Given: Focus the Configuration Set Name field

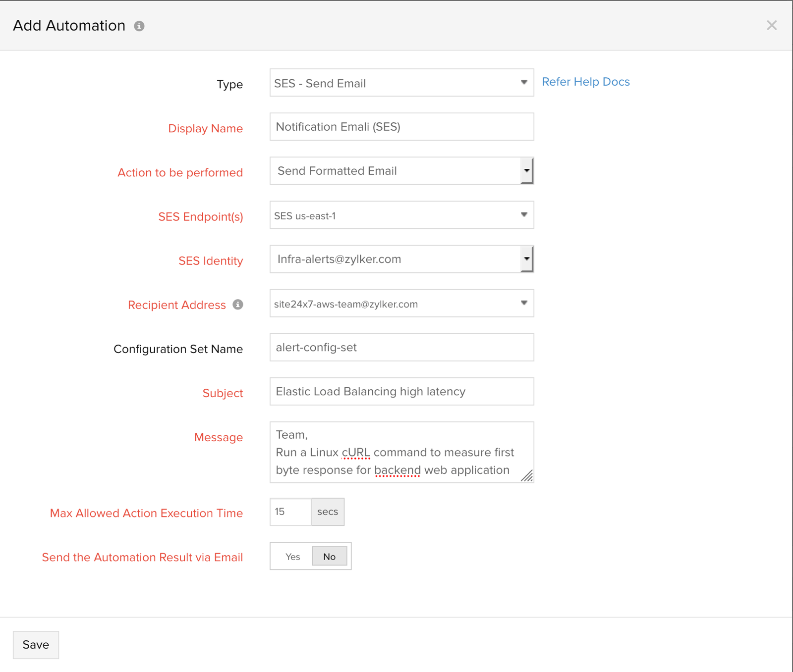Looking at the screenshot, I should [401, 348].
